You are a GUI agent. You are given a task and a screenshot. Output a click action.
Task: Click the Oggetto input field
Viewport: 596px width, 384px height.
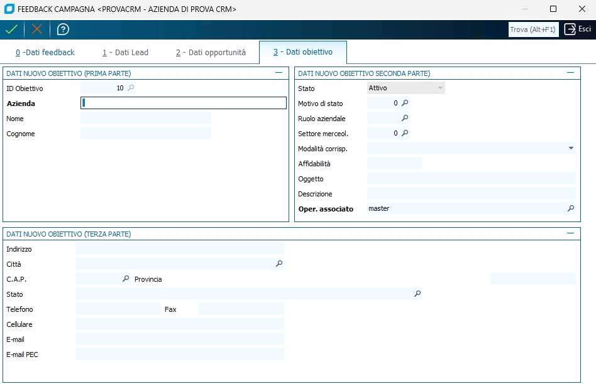point(472,178)
